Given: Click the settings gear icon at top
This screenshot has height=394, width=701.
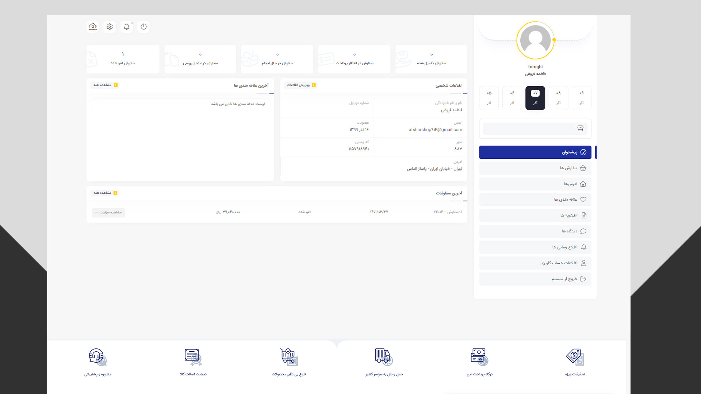Looking at the screenshot, I should 110,27.
